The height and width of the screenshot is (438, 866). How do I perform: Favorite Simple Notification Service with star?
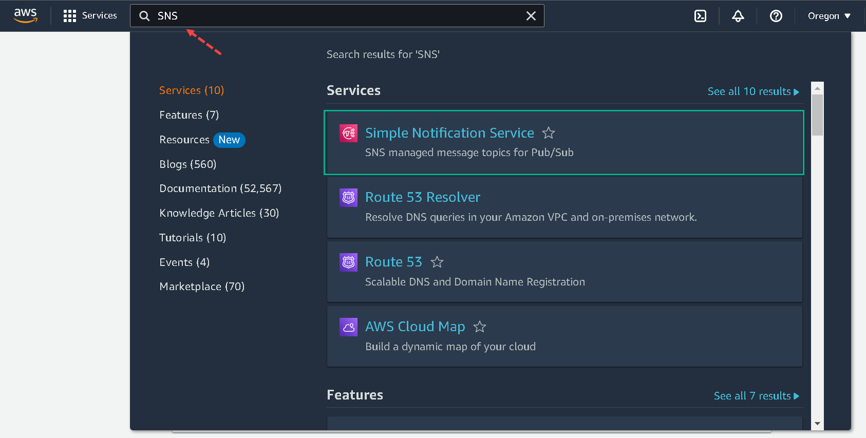click(x=549, y=134)
